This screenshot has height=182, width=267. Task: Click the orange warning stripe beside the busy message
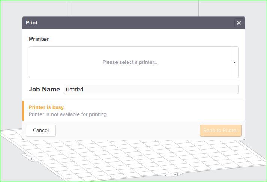tap(23, 111)
